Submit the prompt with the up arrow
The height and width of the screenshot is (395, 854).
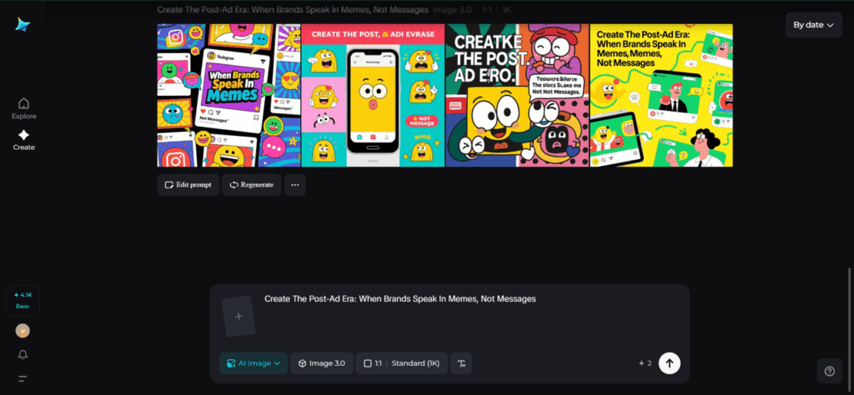tap(669, 363)
